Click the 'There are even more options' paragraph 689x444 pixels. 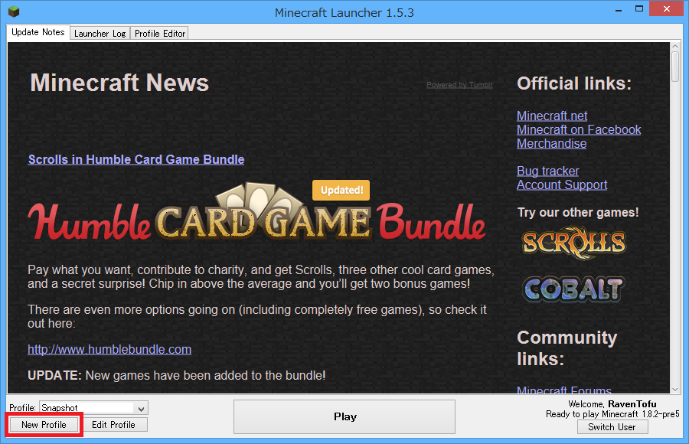[257, 316]
